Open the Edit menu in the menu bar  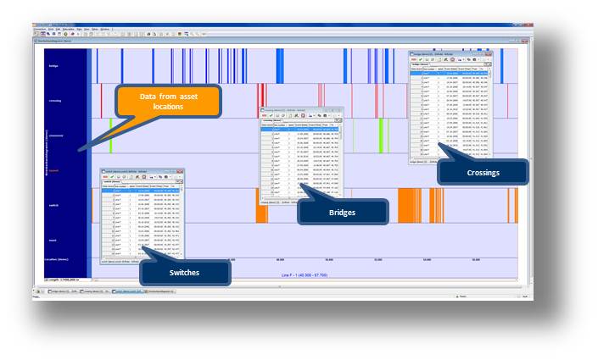tap(59, 29)
